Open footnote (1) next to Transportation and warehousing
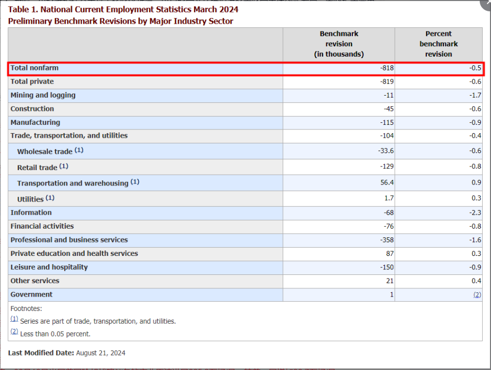Screen dimensions: 491x370 (x=135, y=181)
